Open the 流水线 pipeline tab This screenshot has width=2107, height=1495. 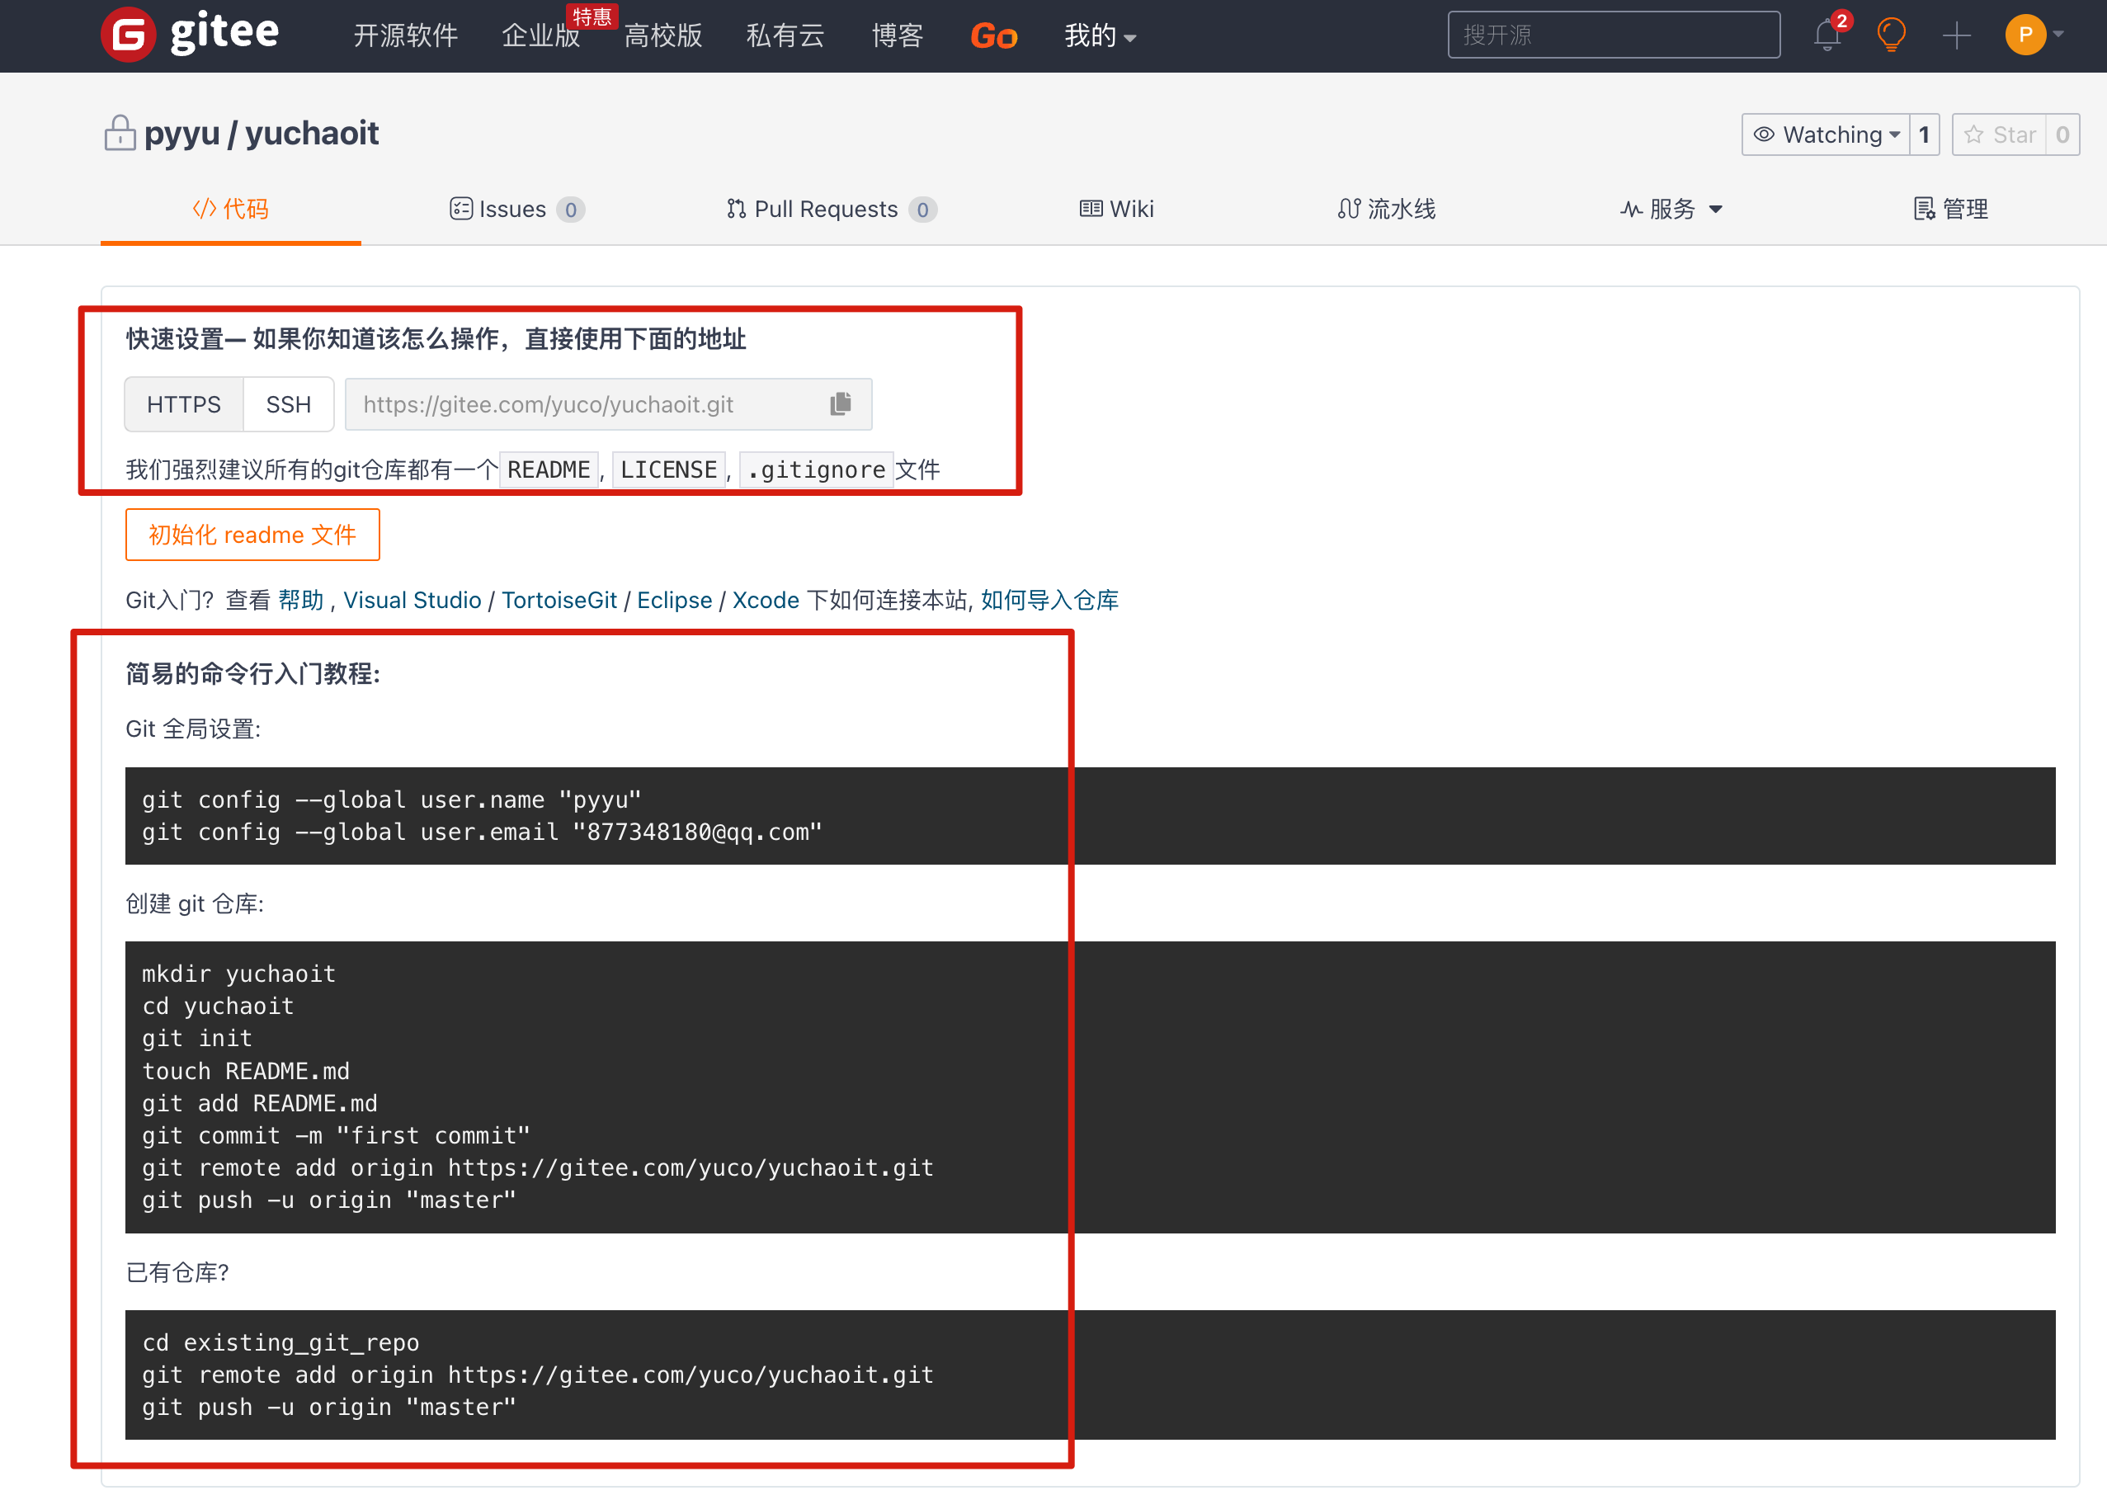point(1387,209)
